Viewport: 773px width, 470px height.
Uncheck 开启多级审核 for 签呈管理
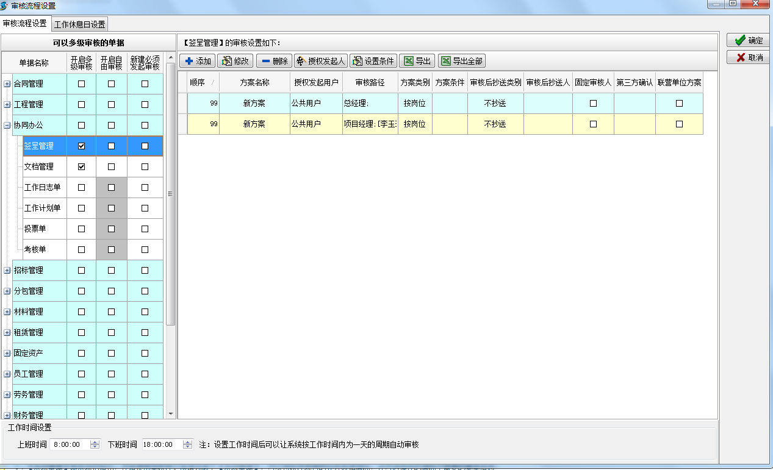coord(81,146)
